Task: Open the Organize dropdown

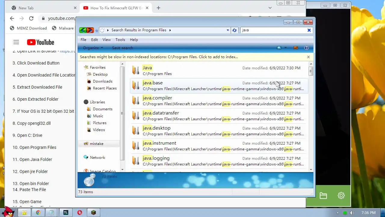Action: pos(93,48)
